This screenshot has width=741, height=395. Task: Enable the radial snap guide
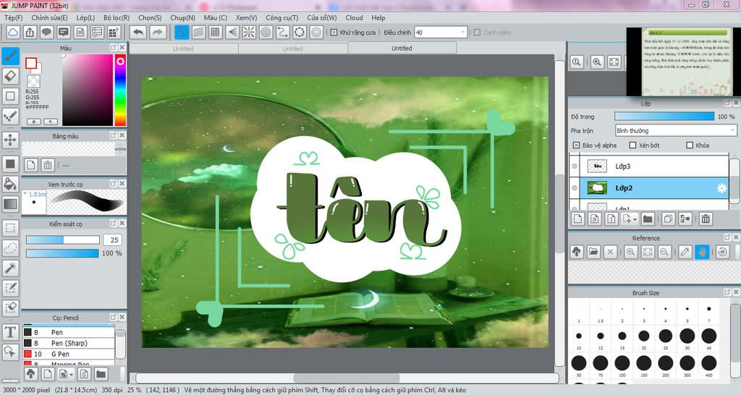click(x=249, y=32)
